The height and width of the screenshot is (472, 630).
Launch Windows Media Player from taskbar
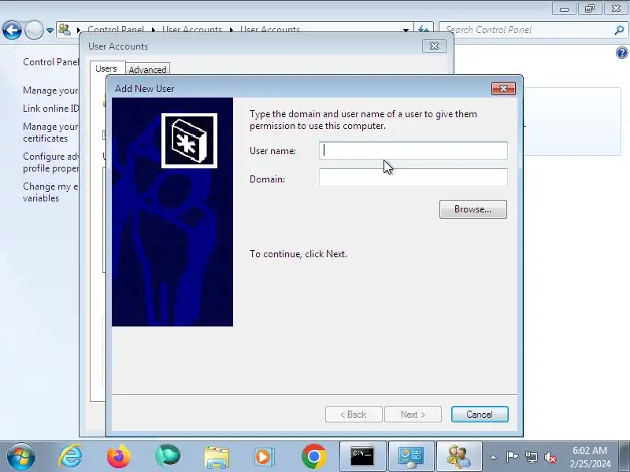click(264, 456)
